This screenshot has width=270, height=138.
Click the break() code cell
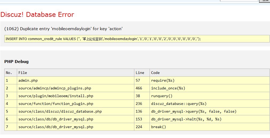point(210,127)
